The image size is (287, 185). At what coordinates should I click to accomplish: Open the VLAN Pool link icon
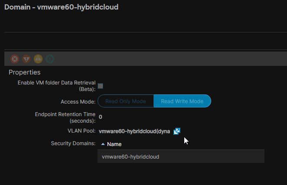tap(177, 131)
